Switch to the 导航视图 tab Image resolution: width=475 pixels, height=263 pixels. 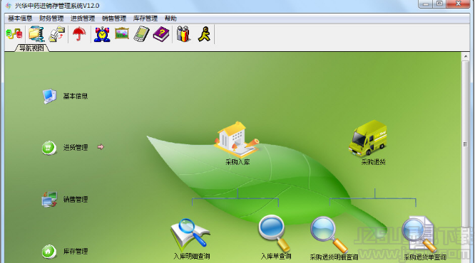[32, 48]
